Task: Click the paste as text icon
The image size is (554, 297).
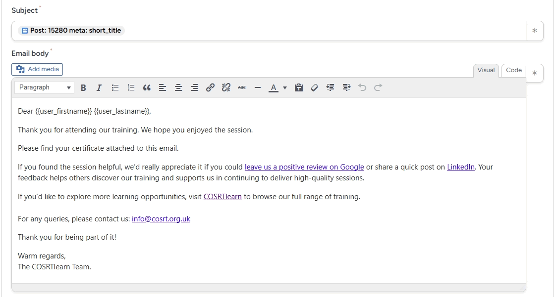Action: point(298,88)
